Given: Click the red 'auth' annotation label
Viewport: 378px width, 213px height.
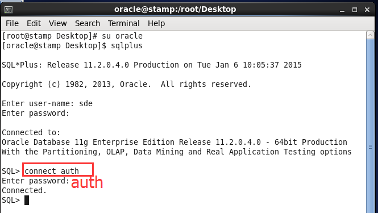Looking at the screenshot, I should coord(87,182).
